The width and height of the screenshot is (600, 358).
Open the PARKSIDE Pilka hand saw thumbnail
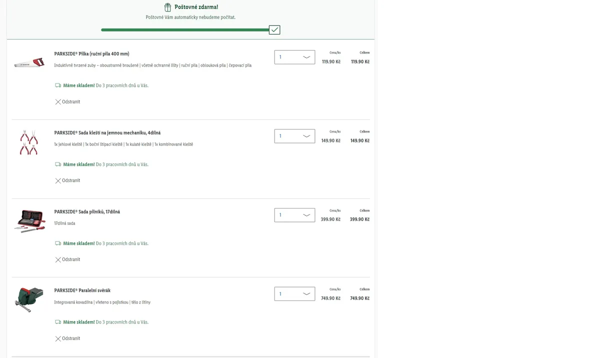tap(29, 62)
